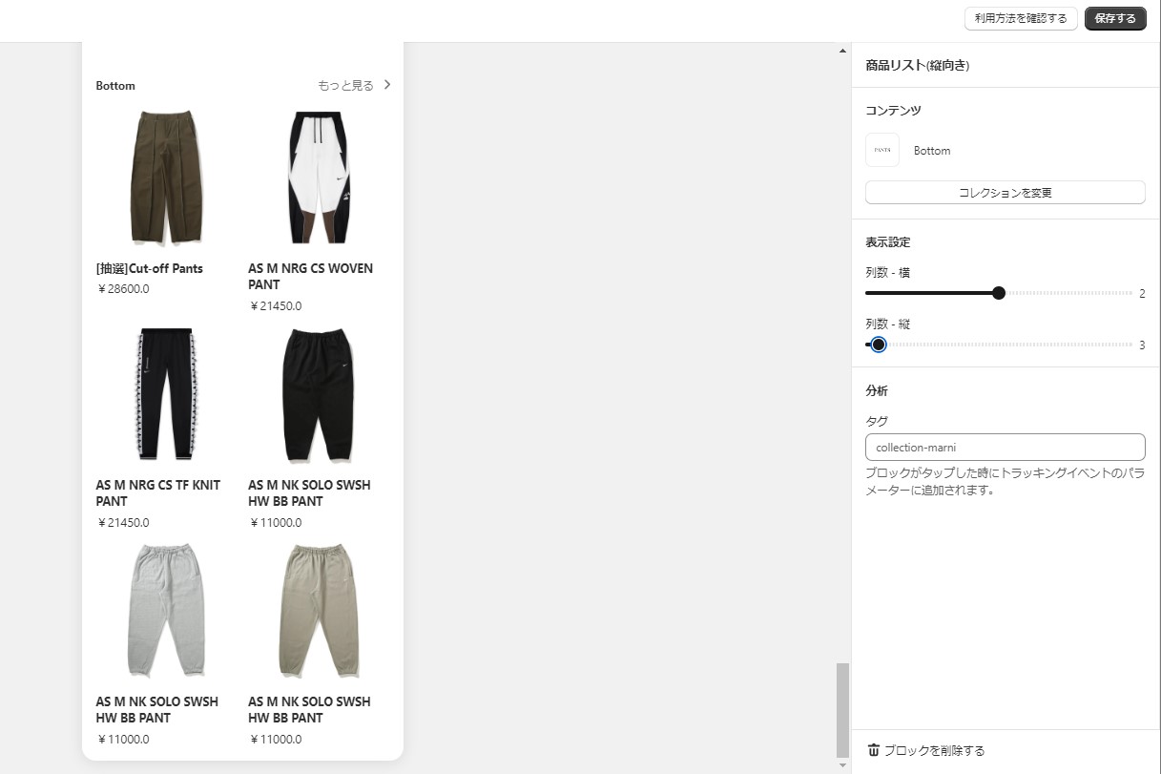The width and height of the screenshot is (1161, 774).
Task: Open 利用方法を確認する help button
Action: tap(1021, 19)
